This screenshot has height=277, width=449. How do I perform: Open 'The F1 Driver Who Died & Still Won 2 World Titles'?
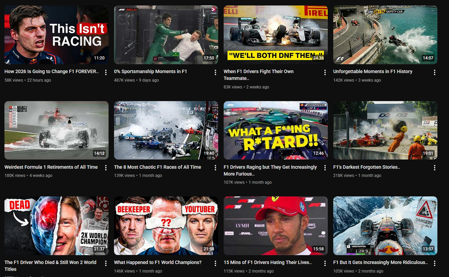[x=51, y=266]
